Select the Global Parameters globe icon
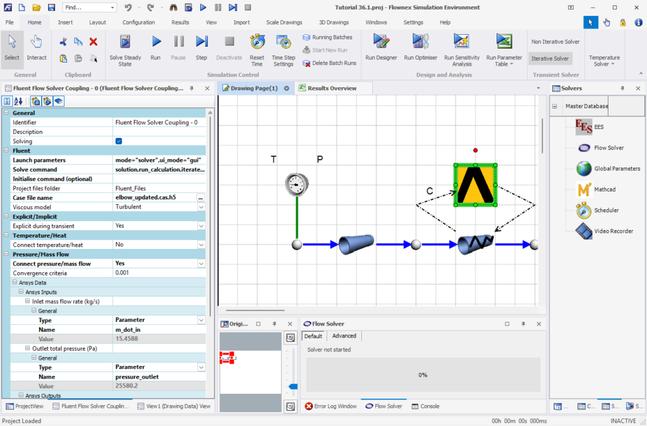This screenshot has width=647, height=426. coord(584,168)
